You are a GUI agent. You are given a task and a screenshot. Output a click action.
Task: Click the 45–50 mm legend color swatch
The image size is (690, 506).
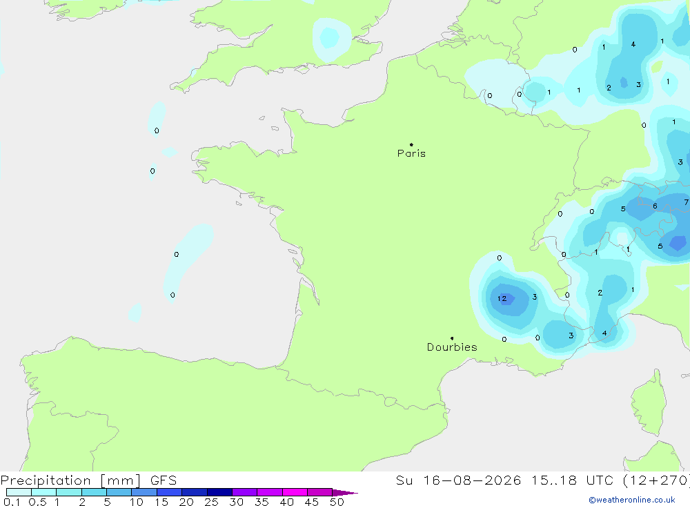319,492
